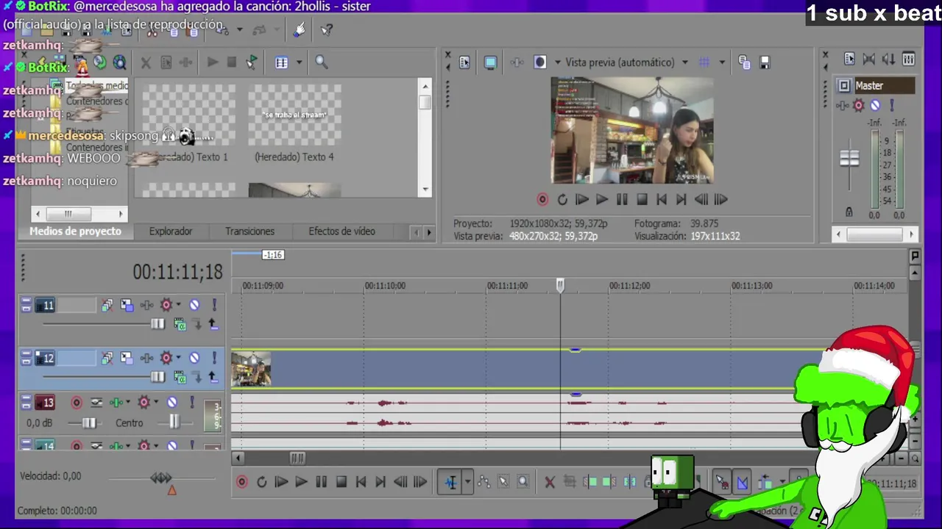Click the 00:11:11;18 timecode display

pos(177,273)
